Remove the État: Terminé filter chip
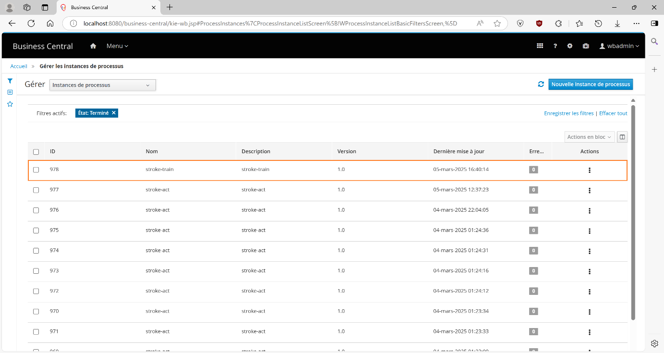Screen dimensions: 664x353 tap(113, 112)
